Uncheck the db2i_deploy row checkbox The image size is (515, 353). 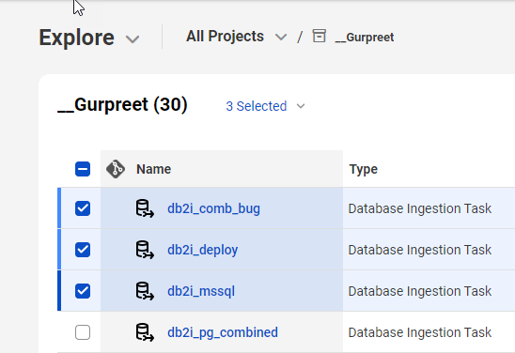coord(83,250)
